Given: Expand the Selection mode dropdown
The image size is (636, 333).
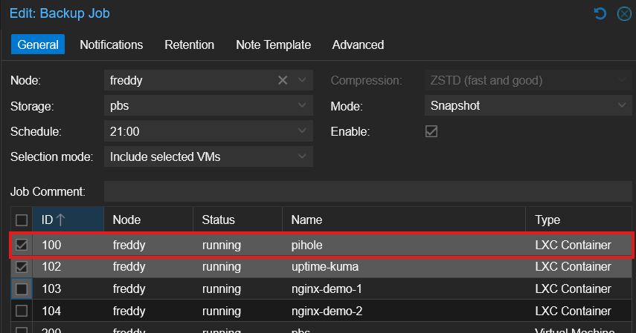Looking at the screenshot, I should [x=302, y=156].
